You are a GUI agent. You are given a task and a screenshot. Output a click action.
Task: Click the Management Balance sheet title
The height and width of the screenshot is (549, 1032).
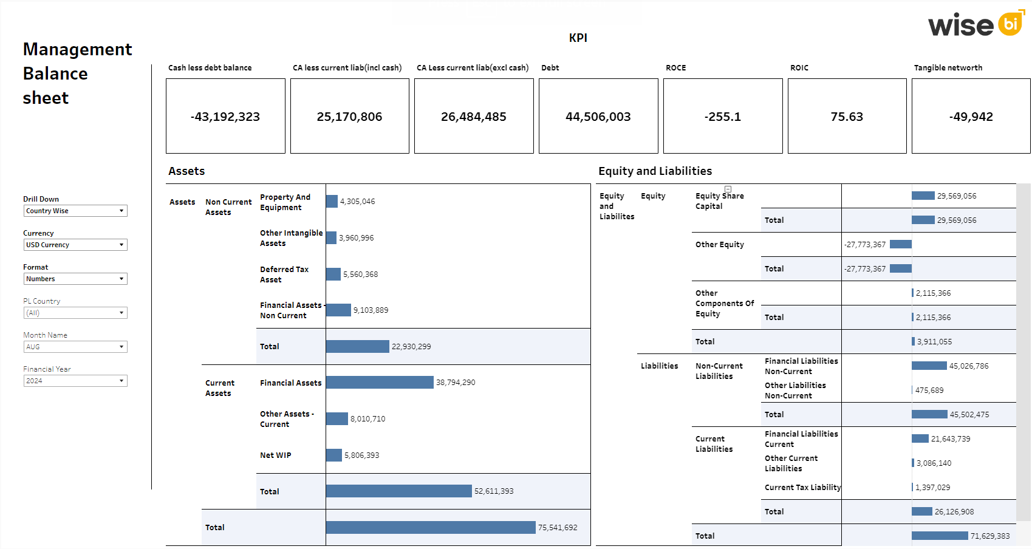(77, 73)
